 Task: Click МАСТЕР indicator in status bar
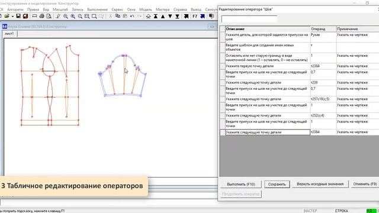310,211
